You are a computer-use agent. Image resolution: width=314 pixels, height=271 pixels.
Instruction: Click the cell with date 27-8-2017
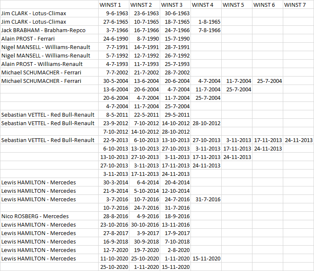coord(114,233)
